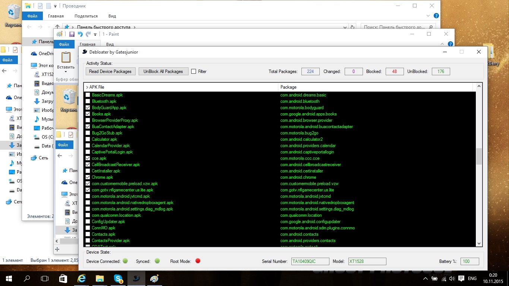Viewport: 509px width, 286px height.
Task: Open Paint quick access toolbar dropdown
Action: [95, 34]
